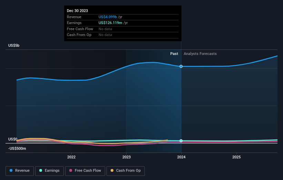Click the tooltip Cash From Op row label
The width and height of the screenshot is (283, 180).
tap(79, 35)
